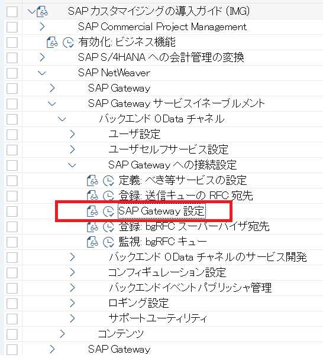Open documentation icon for 定義: べき等サービスの設定
This screenshot has height=358, width=323.
click(x=92, y=181)
